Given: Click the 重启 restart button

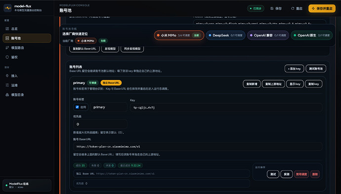Looking at the screenshot, I should point(297,8).
